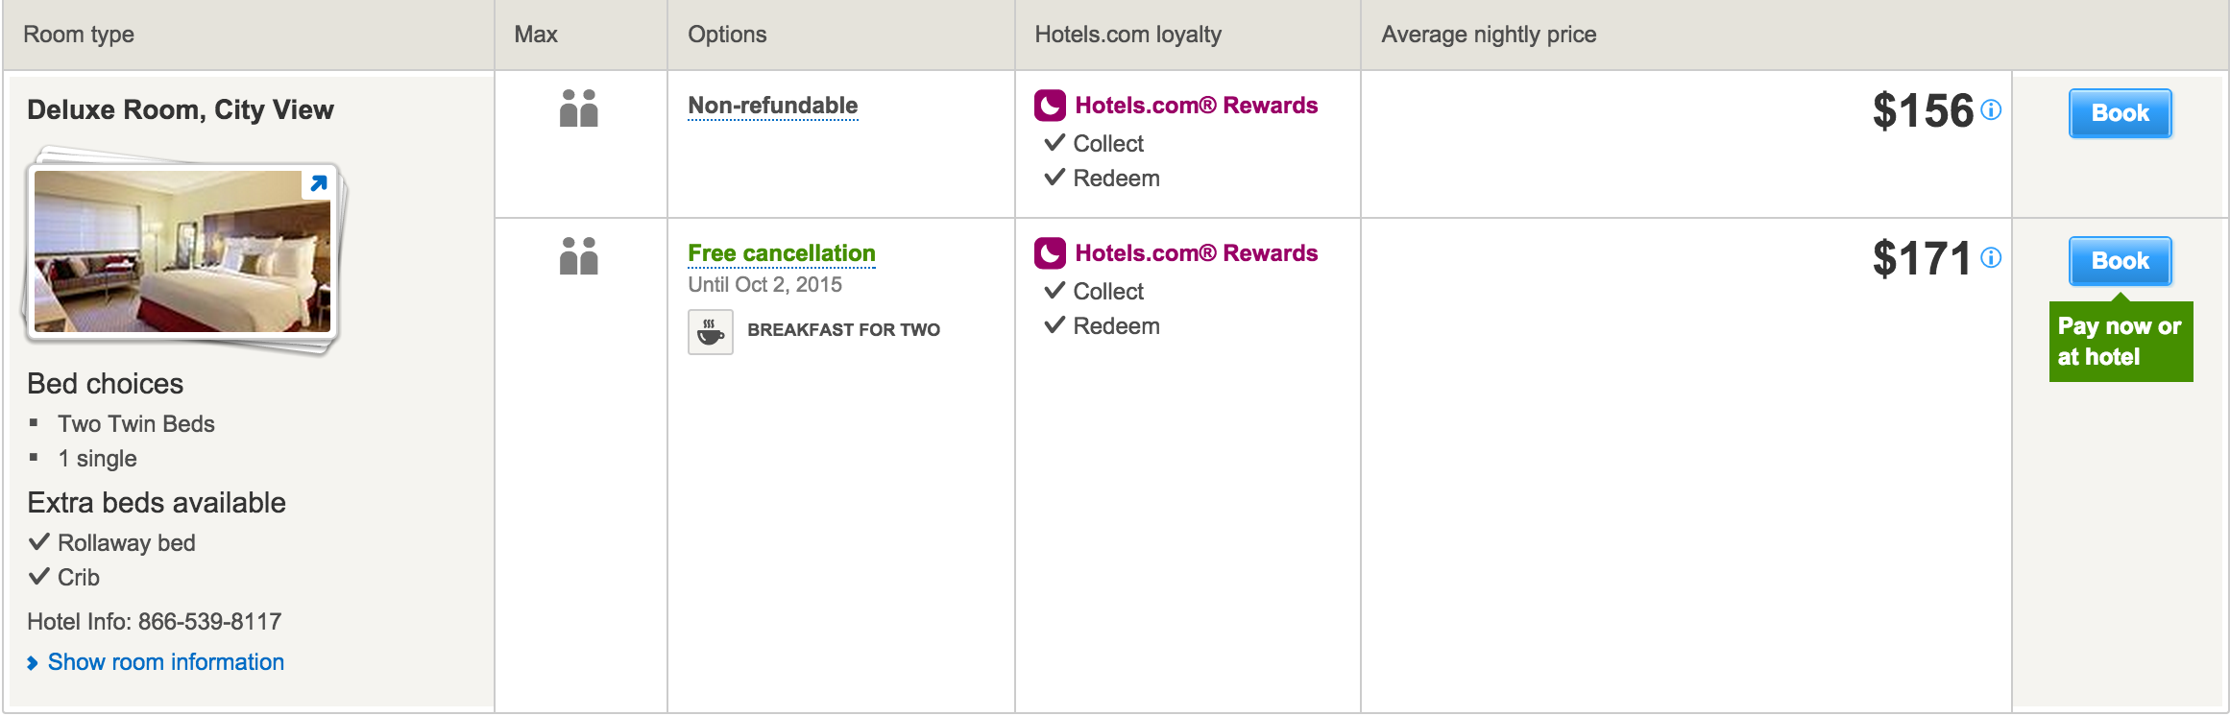Click the Hotels.com Rewards link in first row

[x=1196, y=106]
